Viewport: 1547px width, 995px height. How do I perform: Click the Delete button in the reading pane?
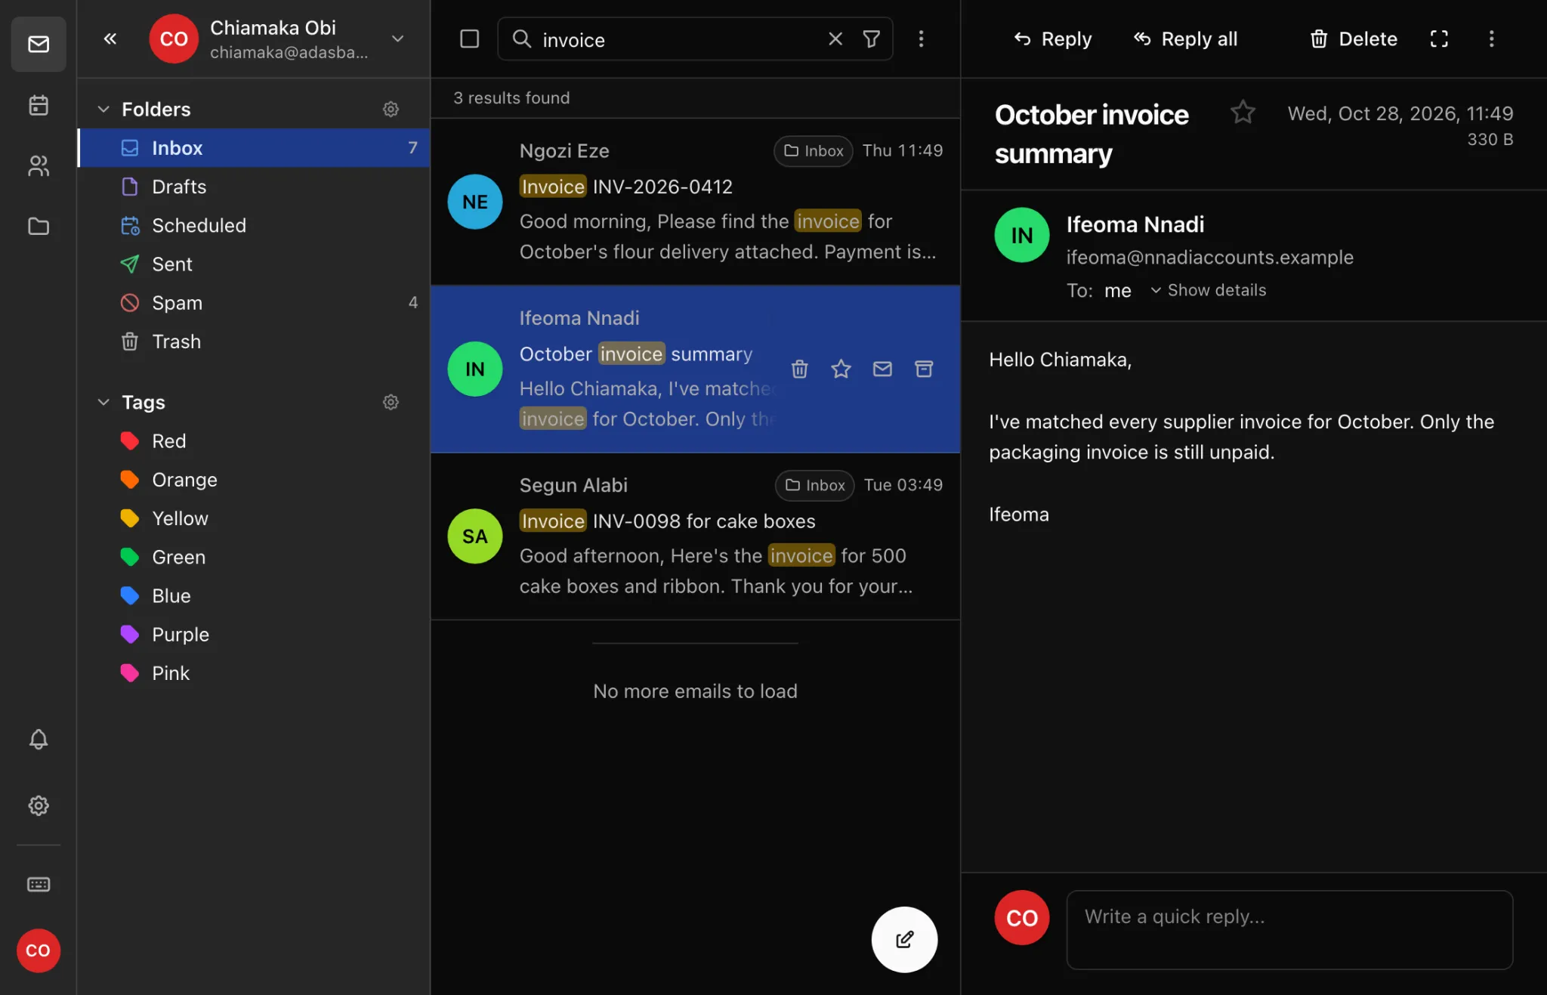[x=1354, y=39]
